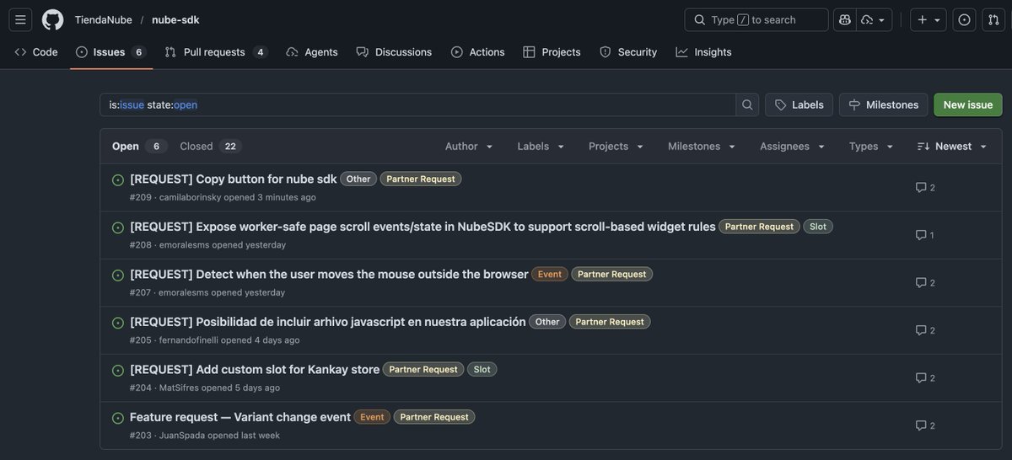Switch to the Pull requests tab
This screenshot has height=460, width=1012.
[216, 52]
